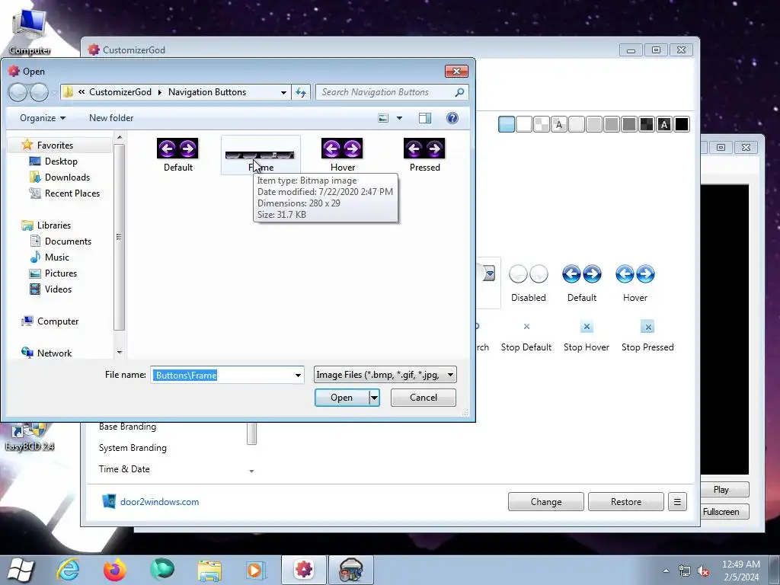Select Computer in navigation pane
The image size is (780, 585).
tap(57, 321)
